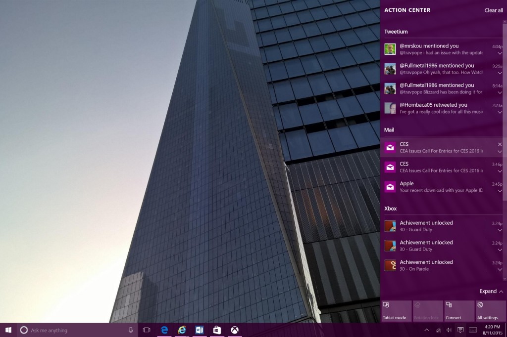Launch Microsoft Edge from the taskbar

(164, 330)
